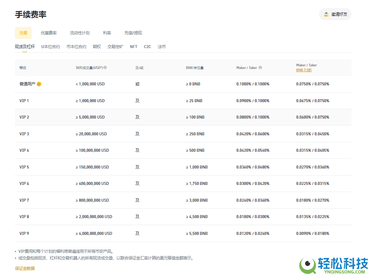The width and height of the screenshot is (368, 274).
Task: Open the 邀请好友 invite button
Action: coord(335,14)
